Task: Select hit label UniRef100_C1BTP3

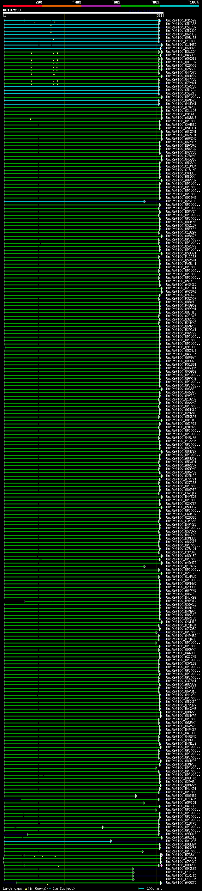Action: click(x=181, y=824)
